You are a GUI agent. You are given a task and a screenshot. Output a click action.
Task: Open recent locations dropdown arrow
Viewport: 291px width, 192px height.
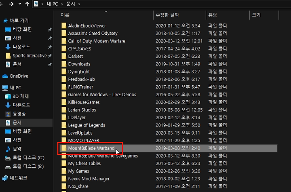[x=20, y=4]
